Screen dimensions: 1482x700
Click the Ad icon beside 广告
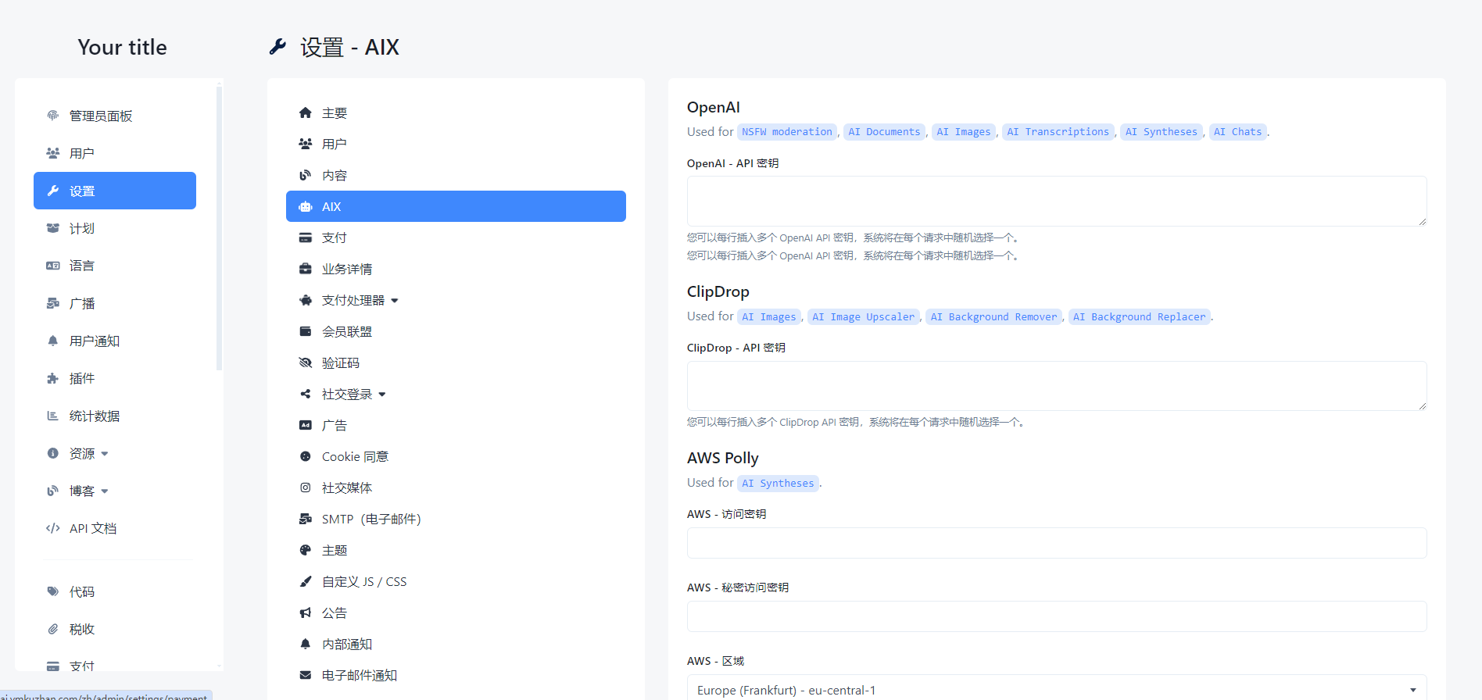306,425
